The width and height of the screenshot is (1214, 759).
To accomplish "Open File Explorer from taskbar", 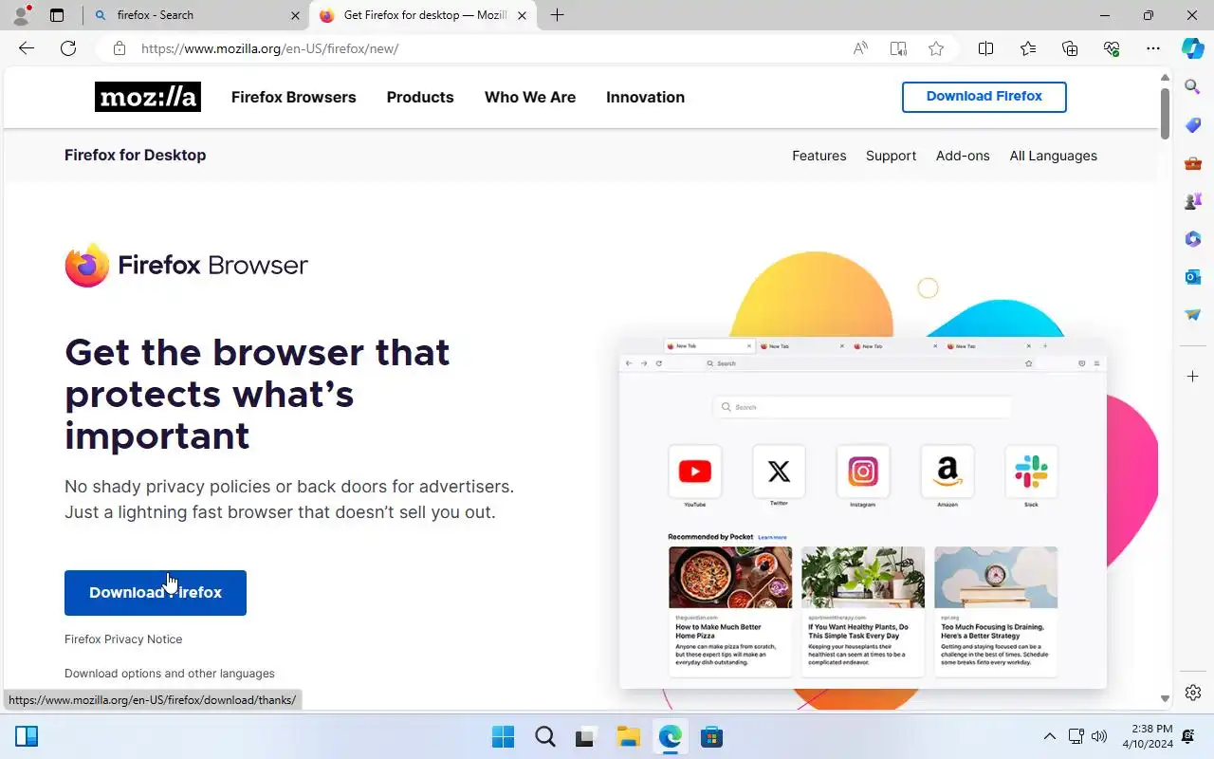I will tap(628, 736).
